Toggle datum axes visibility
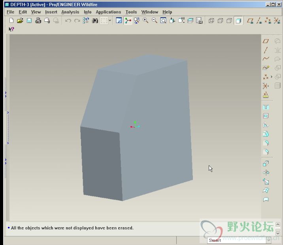The width and height of the screenshot is (283, 245). pyautogui.click(x=259, y=21)
